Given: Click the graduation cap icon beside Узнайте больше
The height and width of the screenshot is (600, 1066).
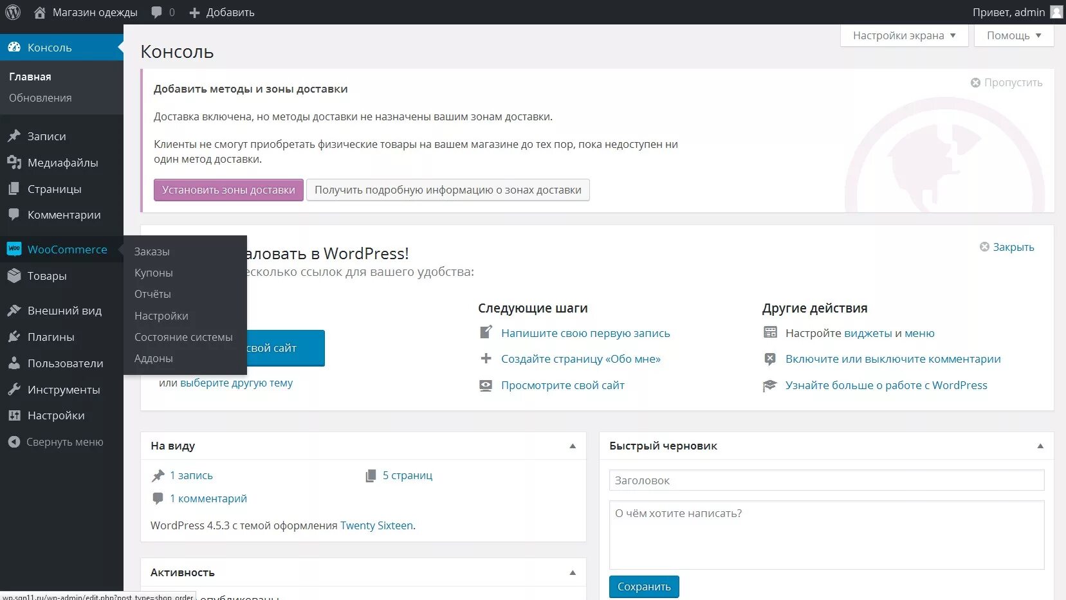Looking at the screenshot, I should coord(770,385).
